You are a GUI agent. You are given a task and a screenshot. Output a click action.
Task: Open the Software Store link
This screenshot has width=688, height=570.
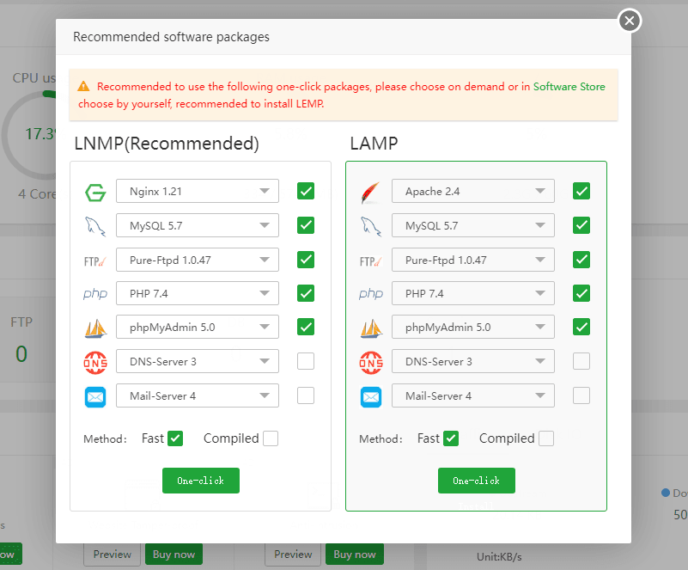pyautogui.click(x=569, y=86)
